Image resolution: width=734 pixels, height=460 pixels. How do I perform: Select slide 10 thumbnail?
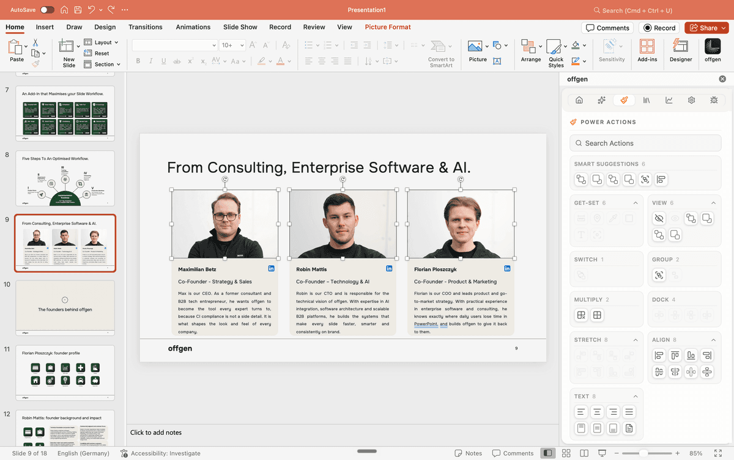coord(65,308)
